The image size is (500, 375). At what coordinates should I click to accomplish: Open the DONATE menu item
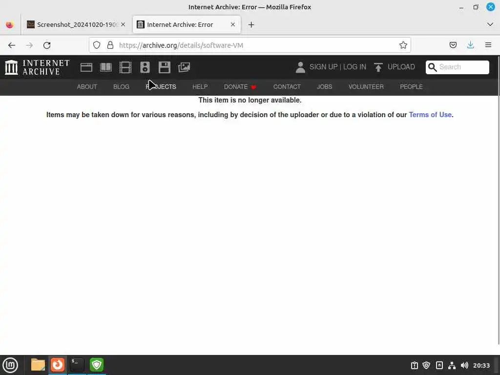tap(240, 87)
